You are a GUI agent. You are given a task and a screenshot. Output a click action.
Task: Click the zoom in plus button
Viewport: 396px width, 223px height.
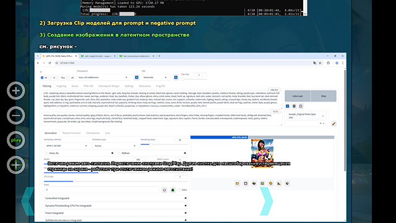click(x=15, y=90)
